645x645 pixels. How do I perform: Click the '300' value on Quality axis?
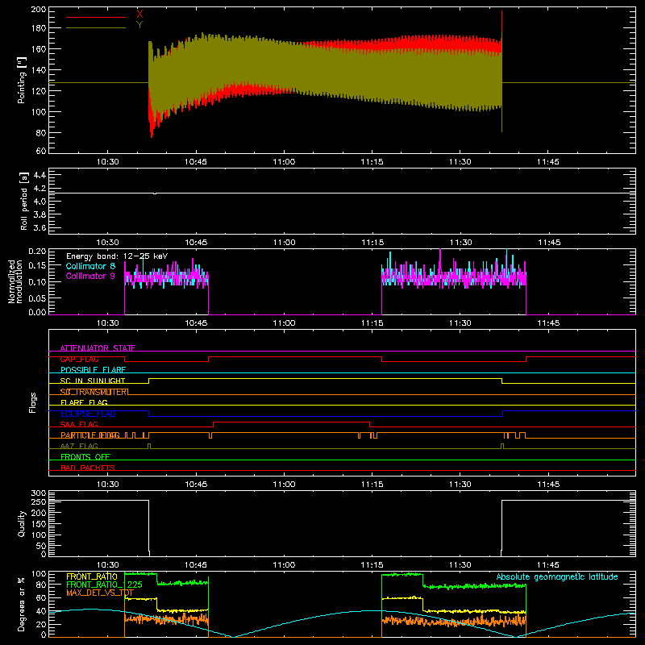[x=39, y=493]
